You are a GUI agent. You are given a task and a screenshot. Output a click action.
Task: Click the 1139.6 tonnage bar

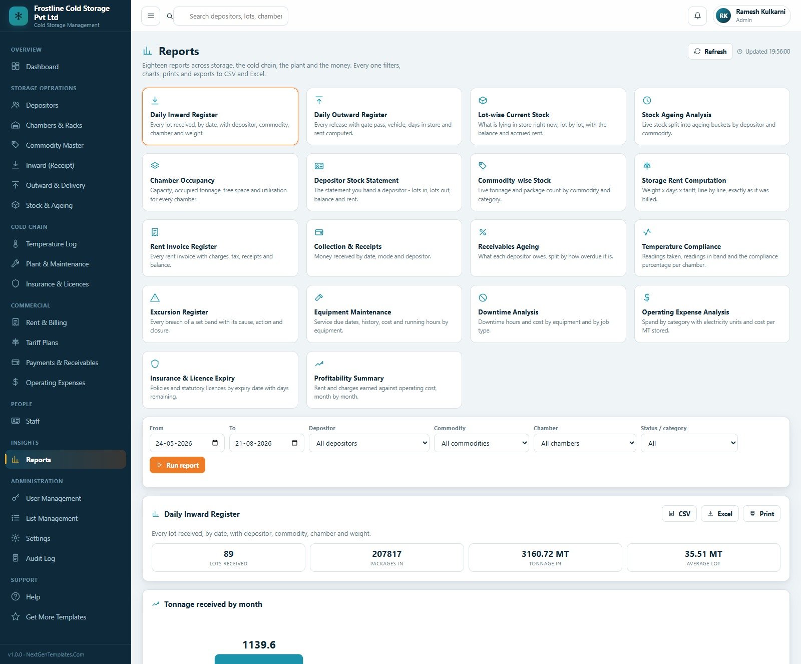(259, 659)
